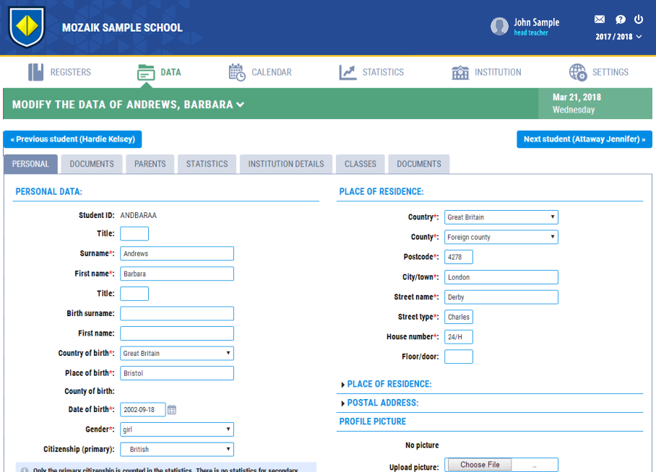Expand the Postal Address section
Screen dimensions: 656x472
click(x=382, y=403)
